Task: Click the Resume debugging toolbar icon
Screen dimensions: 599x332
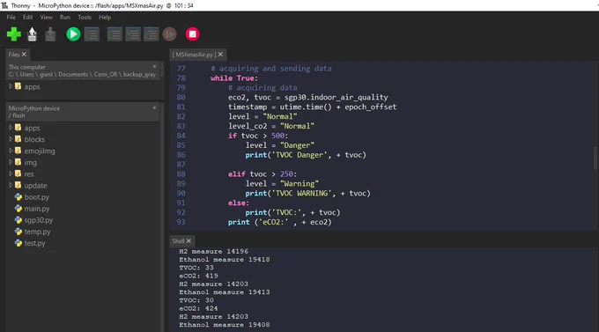Action: point(170,34)
